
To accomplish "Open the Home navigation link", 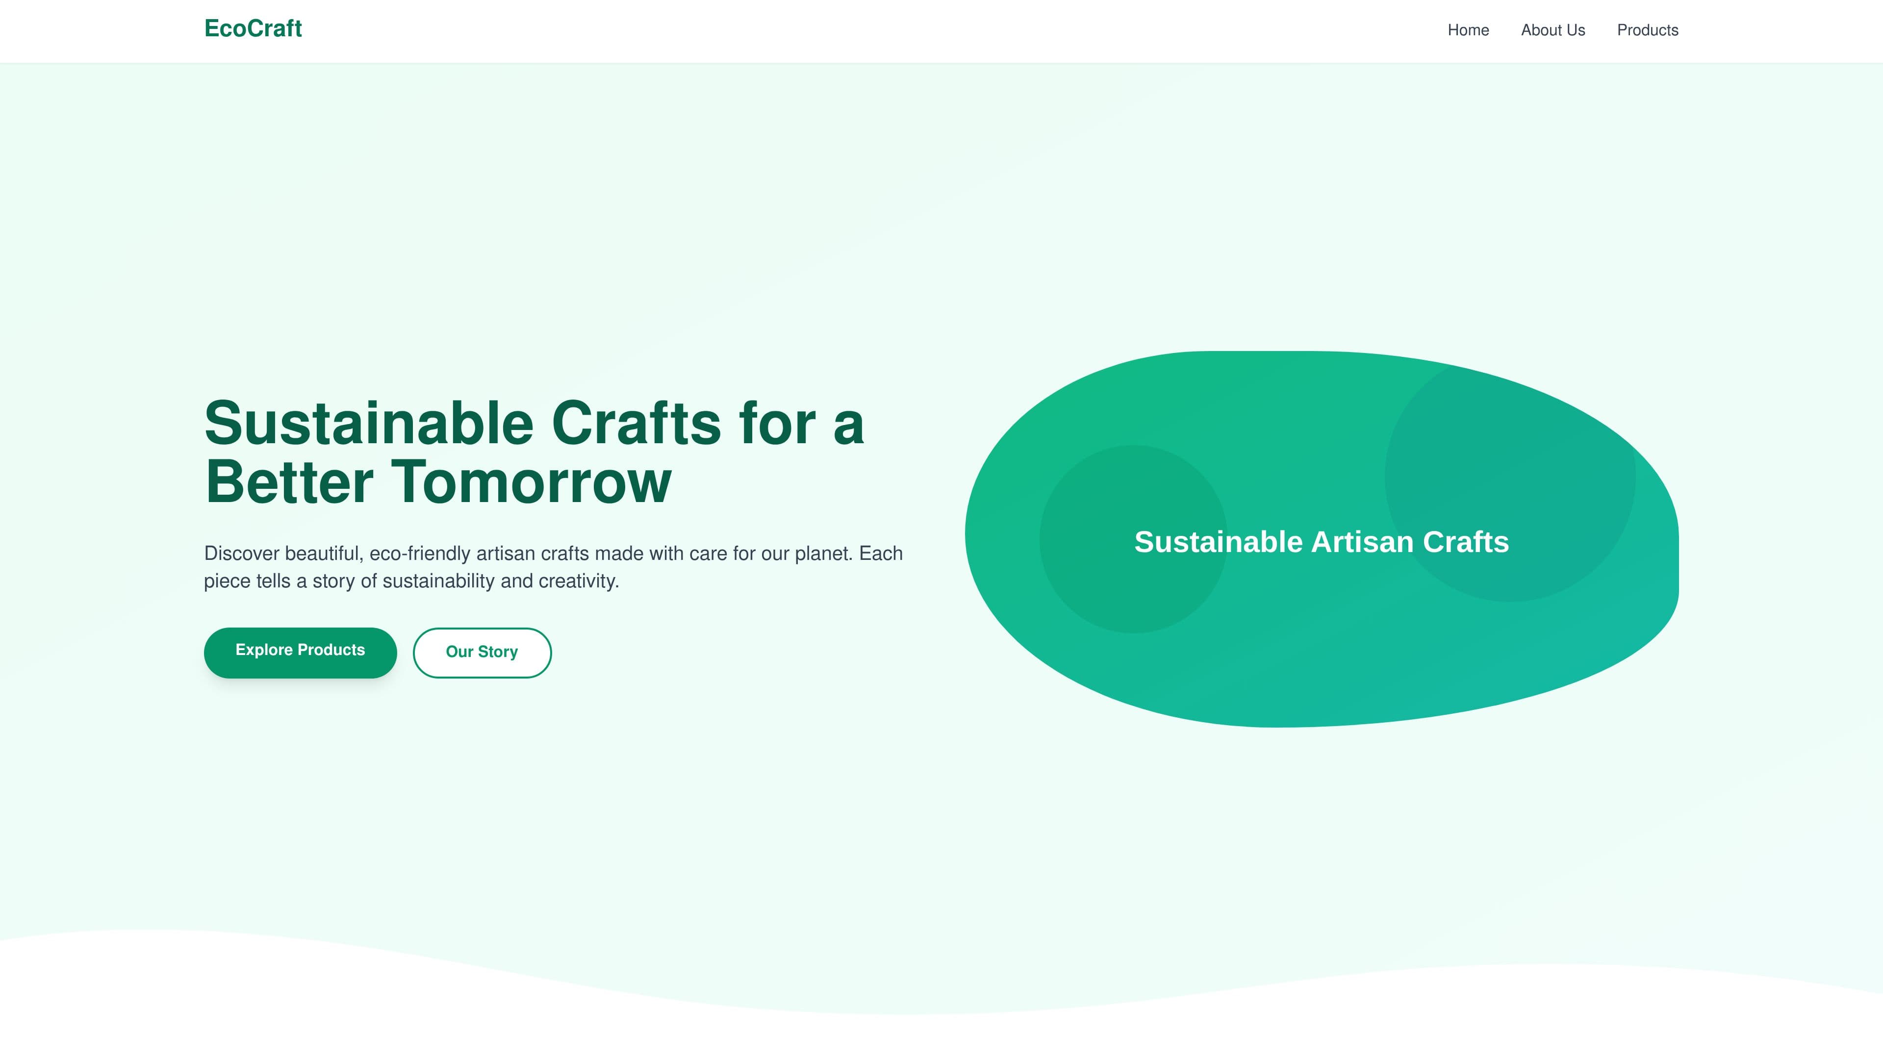I will 1468,30.
